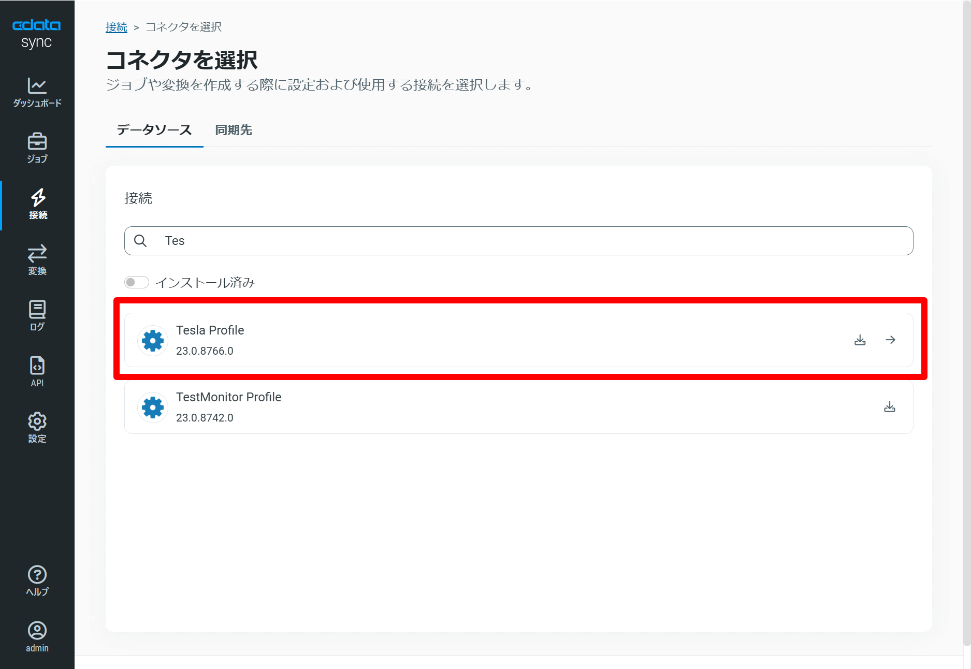
Task: Open the Connections lightning icon
Action: (38, 203)
